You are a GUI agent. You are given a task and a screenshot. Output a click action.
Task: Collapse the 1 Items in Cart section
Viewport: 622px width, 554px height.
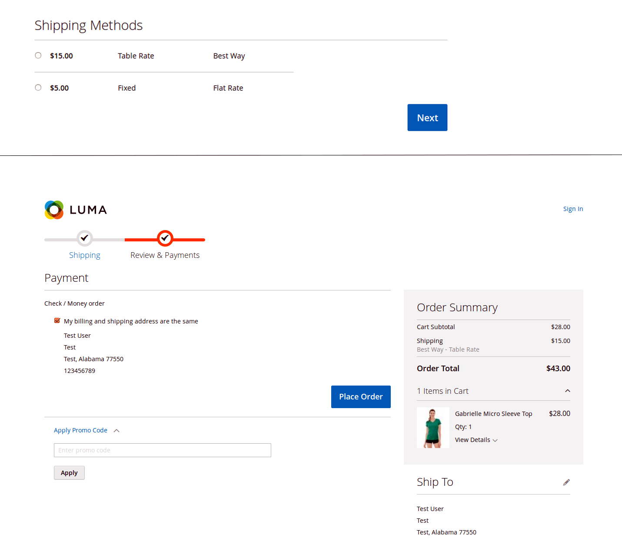pos(493,391)
